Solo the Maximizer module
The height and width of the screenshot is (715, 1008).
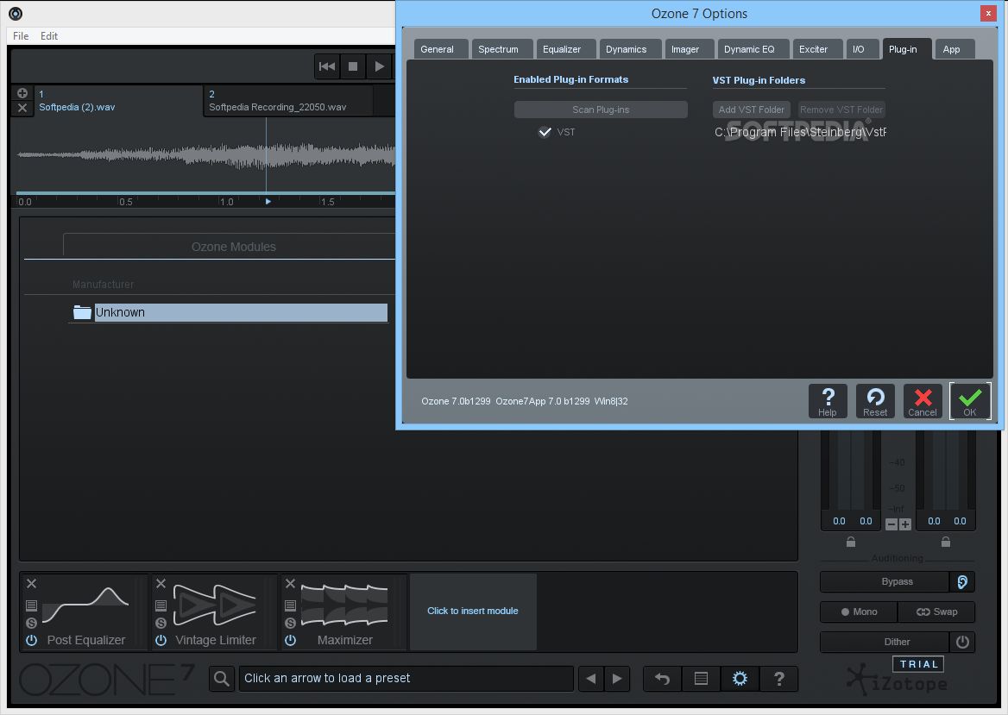coord(291,623)
